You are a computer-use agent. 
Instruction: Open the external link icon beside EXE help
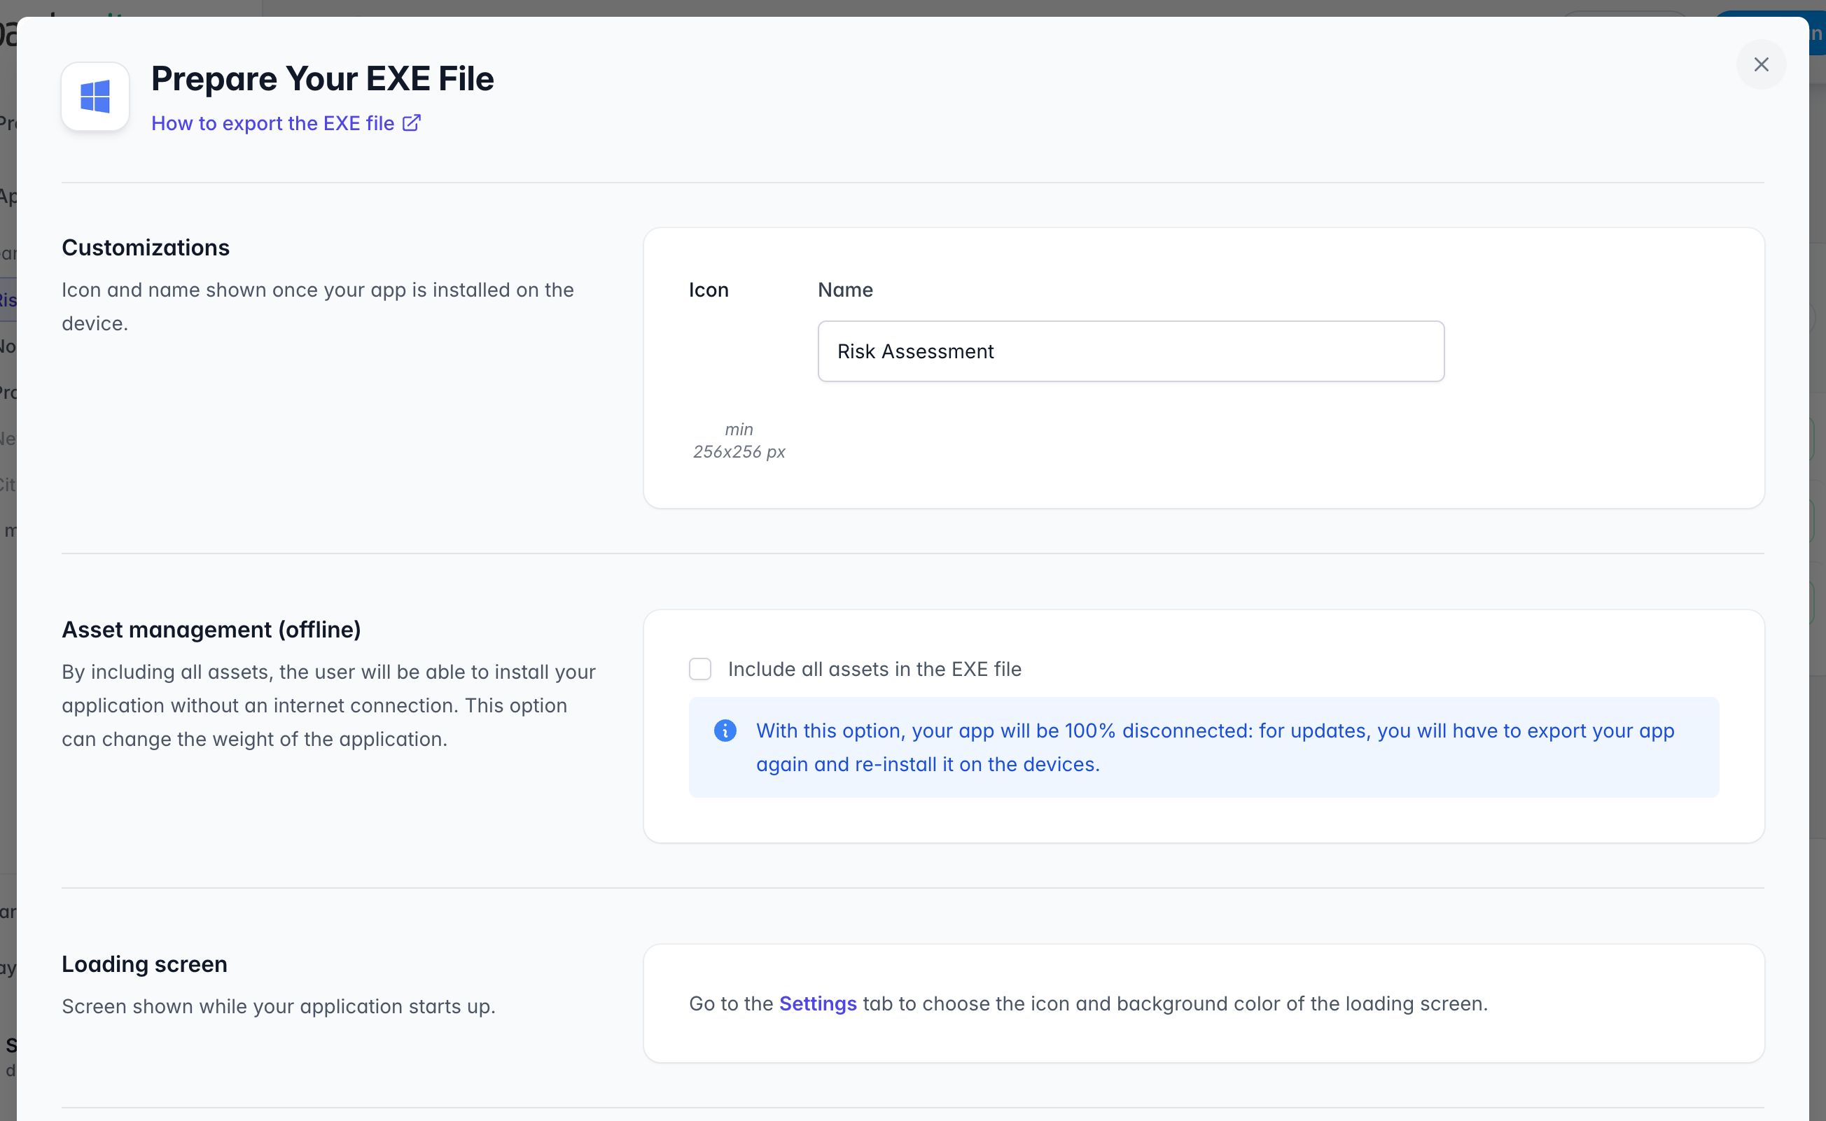click(x=412, y=123)
